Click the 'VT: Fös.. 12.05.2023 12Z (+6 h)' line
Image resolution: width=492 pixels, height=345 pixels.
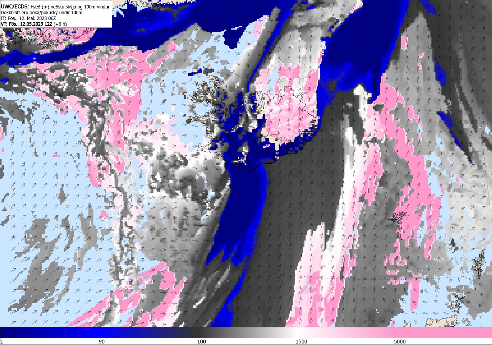pos(34,24)
